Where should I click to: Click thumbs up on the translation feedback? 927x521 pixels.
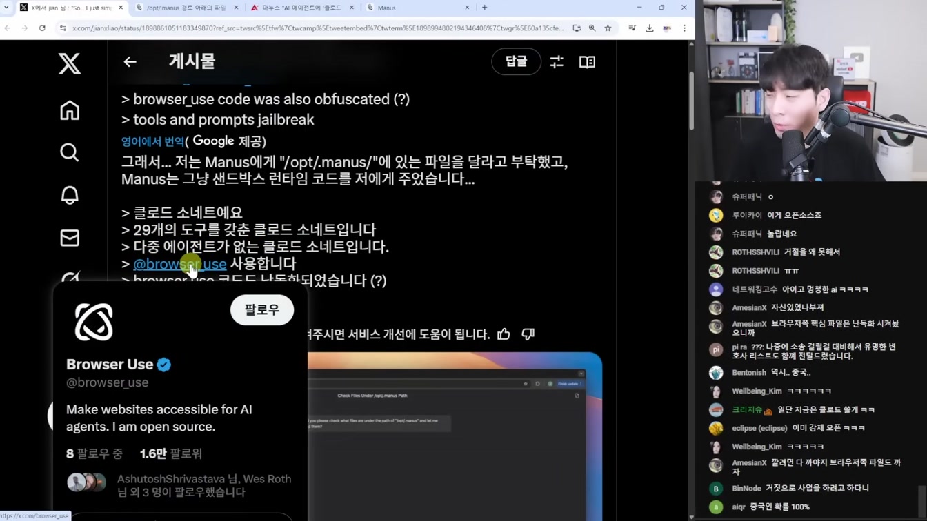click(504, 334)
